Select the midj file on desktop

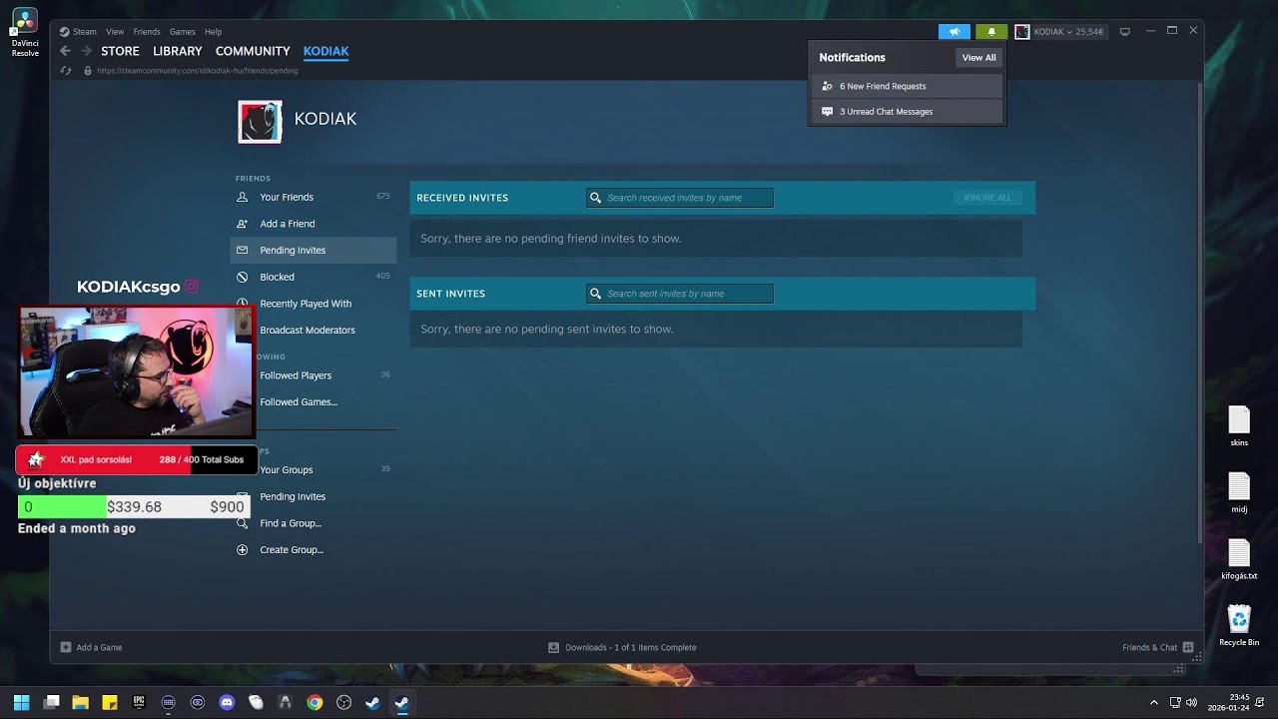point(1239,493)
